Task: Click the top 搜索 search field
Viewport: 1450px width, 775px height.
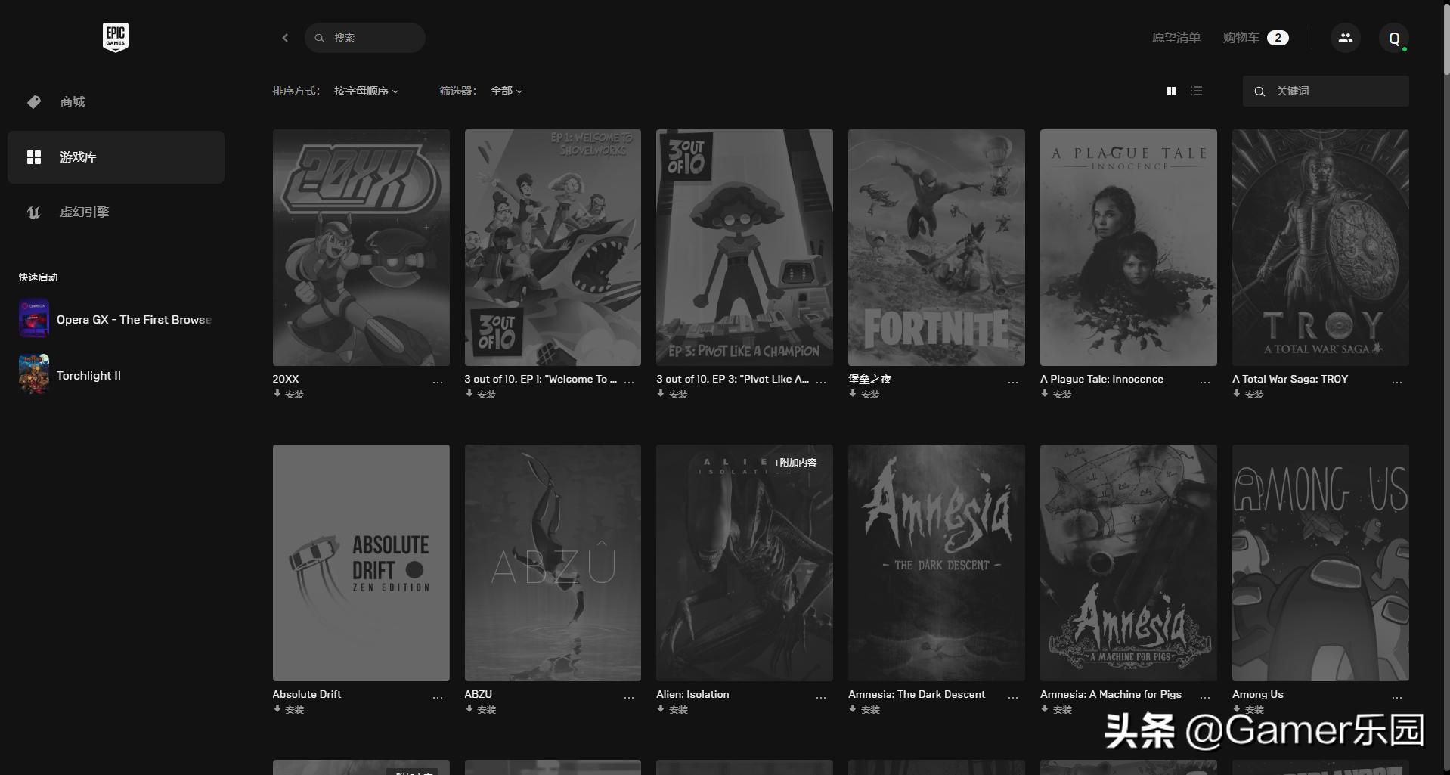Action: pos(365,38)
